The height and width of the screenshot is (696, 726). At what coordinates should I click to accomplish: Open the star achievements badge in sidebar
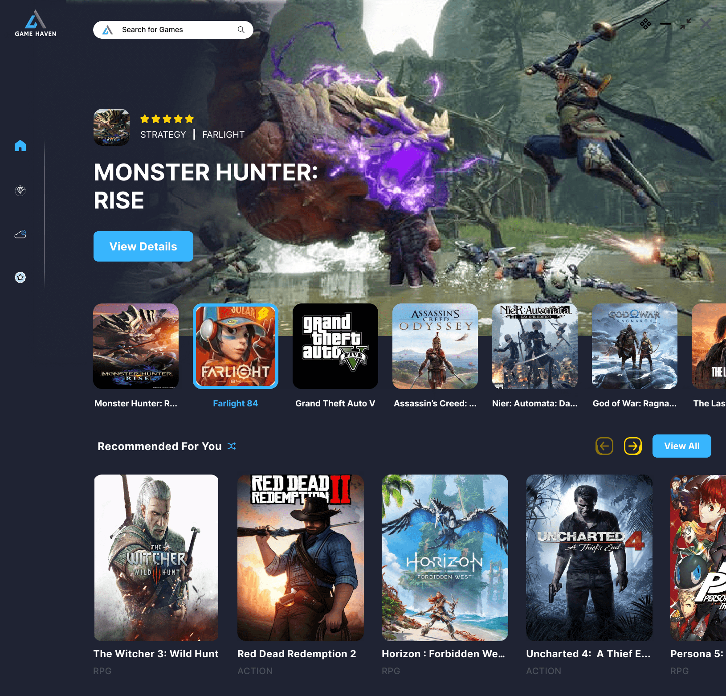click(x=20, y=277)
